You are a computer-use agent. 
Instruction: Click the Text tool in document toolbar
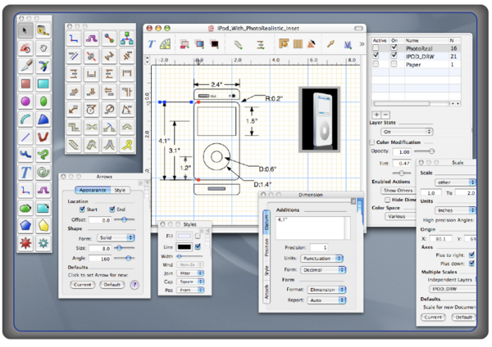[152, 44]
